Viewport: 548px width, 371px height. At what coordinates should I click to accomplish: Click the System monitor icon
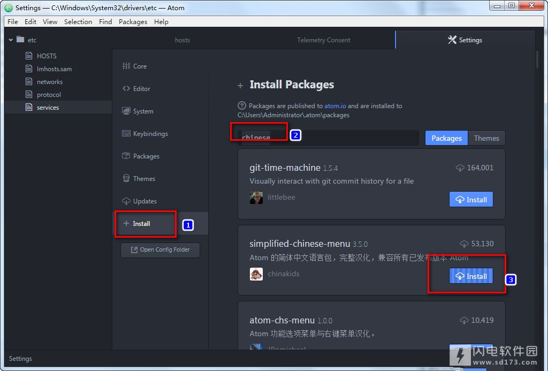tap(126, 111)
